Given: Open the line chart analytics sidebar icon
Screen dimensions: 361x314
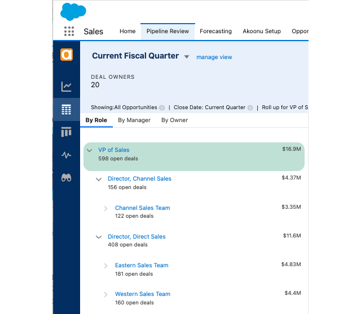Looking at the screenshot, I should point(67,87).
